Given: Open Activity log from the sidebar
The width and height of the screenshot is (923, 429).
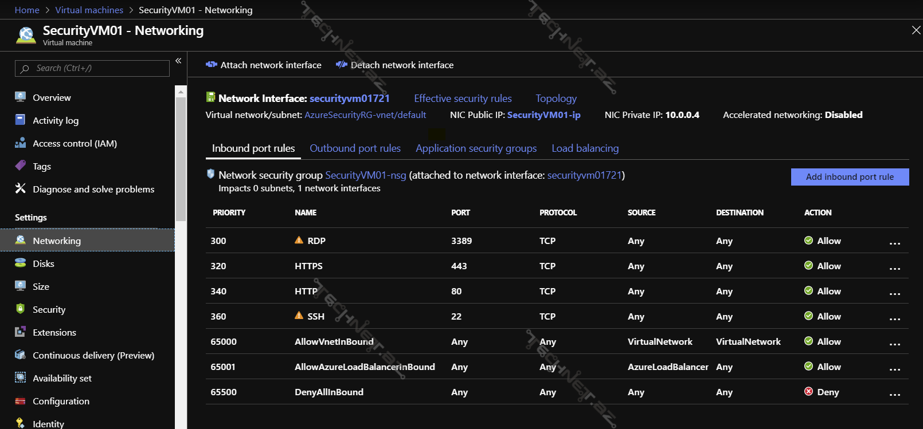Looking at the screenshot, I should (55, 120).
